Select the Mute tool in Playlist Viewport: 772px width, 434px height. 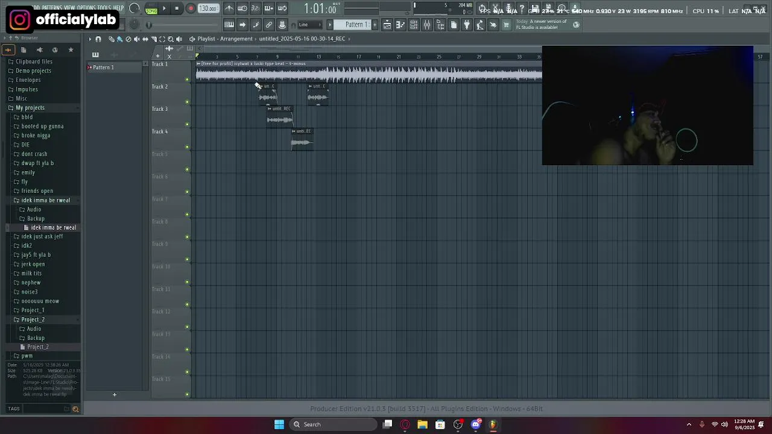tap(137, 39)
